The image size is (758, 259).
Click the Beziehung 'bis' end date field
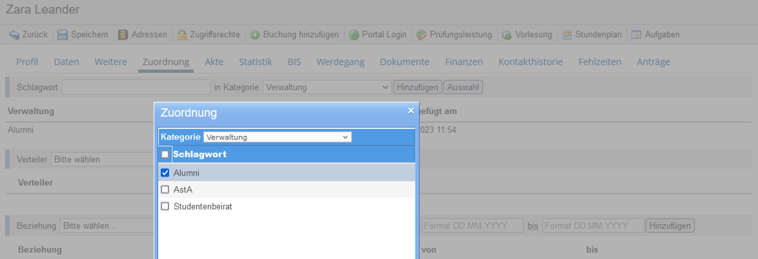point(593,225)
